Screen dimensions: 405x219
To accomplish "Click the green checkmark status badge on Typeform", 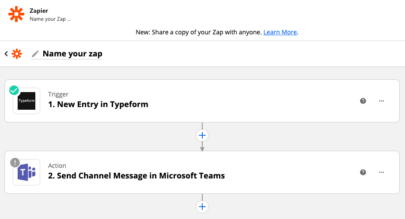I will click(14, 90).
